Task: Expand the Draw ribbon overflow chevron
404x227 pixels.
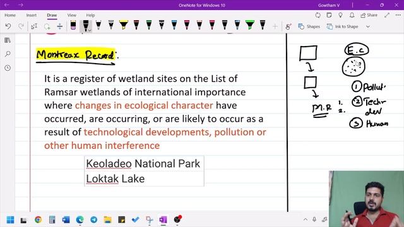Action: [x=368, y=26]
